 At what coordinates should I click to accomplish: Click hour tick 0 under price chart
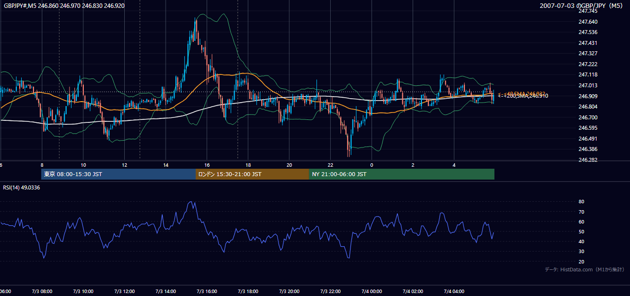[372, 165]
